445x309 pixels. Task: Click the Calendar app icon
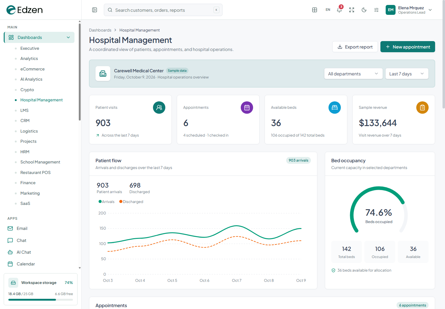(10, 264)
